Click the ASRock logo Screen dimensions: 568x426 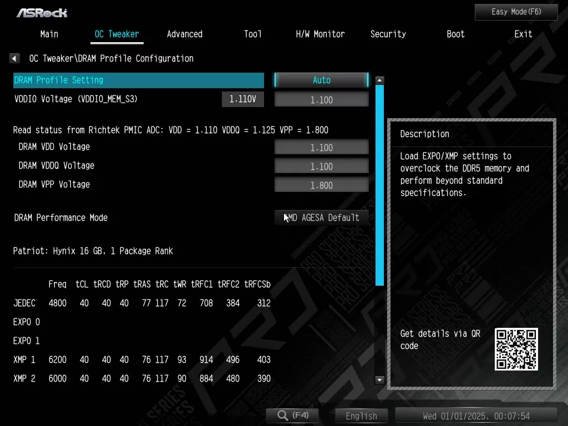(x=42, y=12)
